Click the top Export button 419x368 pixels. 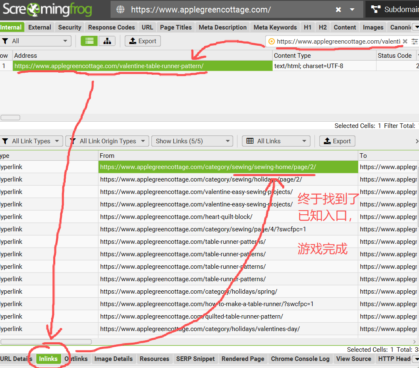143,41
